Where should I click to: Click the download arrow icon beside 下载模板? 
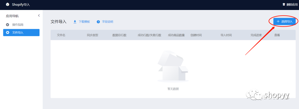[x=75, y=22]
